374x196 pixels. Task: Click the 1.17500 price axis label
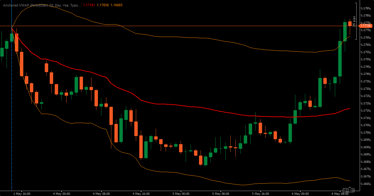pyautogui.click(x=367, y=59)
